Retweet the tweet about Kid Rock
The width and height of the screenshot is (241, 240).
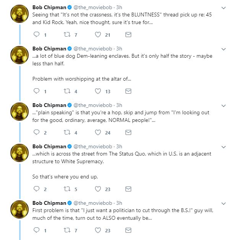point(67,34)
